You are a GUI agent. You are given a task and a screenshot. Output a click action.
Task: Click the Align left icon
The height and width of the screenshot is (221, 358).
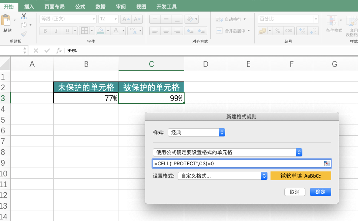pos(155,31)
